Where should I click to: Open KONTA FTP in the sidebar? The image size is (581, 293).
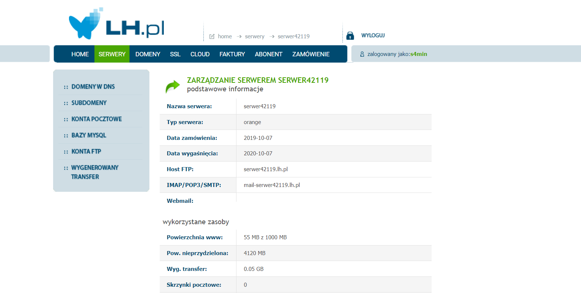pyautogui.click(x=86, y=151)
